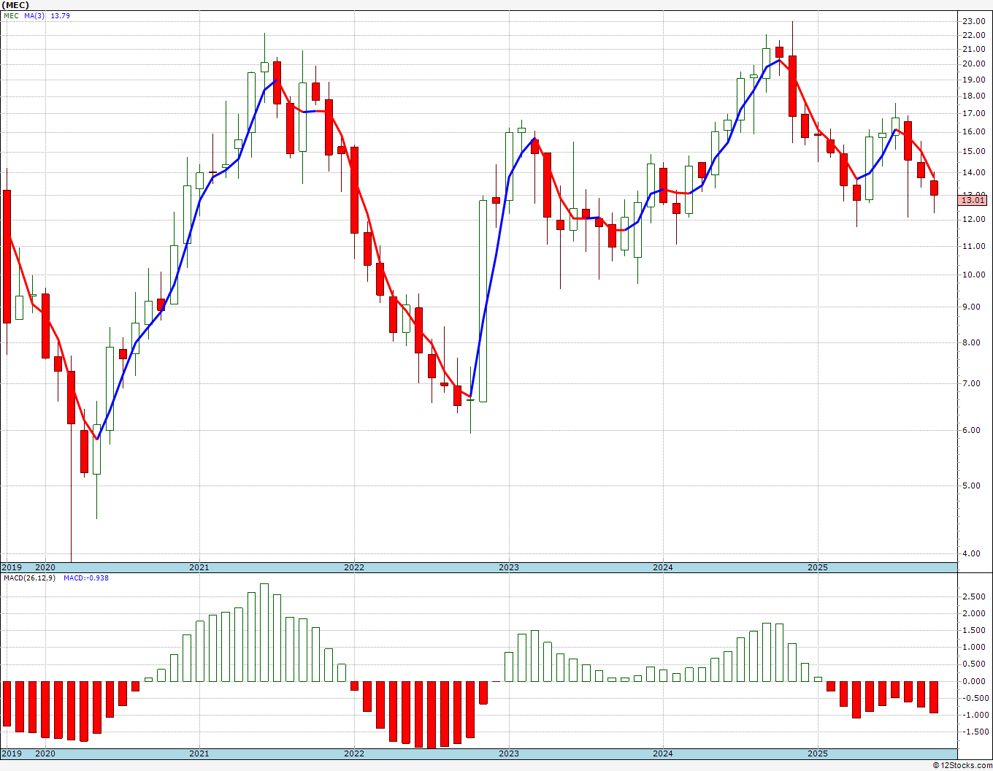The image size is (993, 771).
Task: Select 2024 on the price chart time axis
Action: tap(663, 567)
